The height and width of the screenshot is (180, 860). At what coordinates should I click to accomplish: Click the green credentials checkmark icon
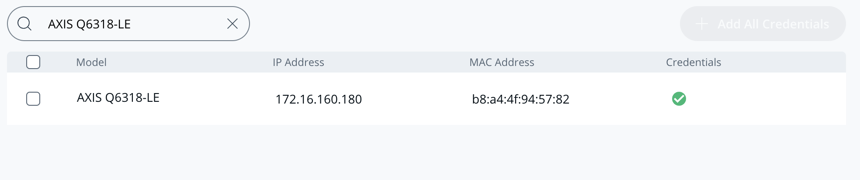pos(679,99)
